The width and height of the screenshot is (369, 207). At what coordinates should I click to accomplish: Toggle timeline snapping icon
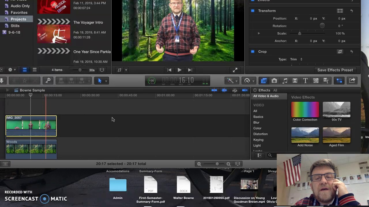[x=245, y=90]
